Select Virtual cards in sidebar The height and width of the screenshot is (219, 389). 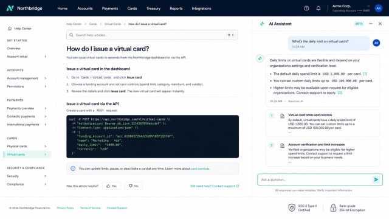click(27, 155)
